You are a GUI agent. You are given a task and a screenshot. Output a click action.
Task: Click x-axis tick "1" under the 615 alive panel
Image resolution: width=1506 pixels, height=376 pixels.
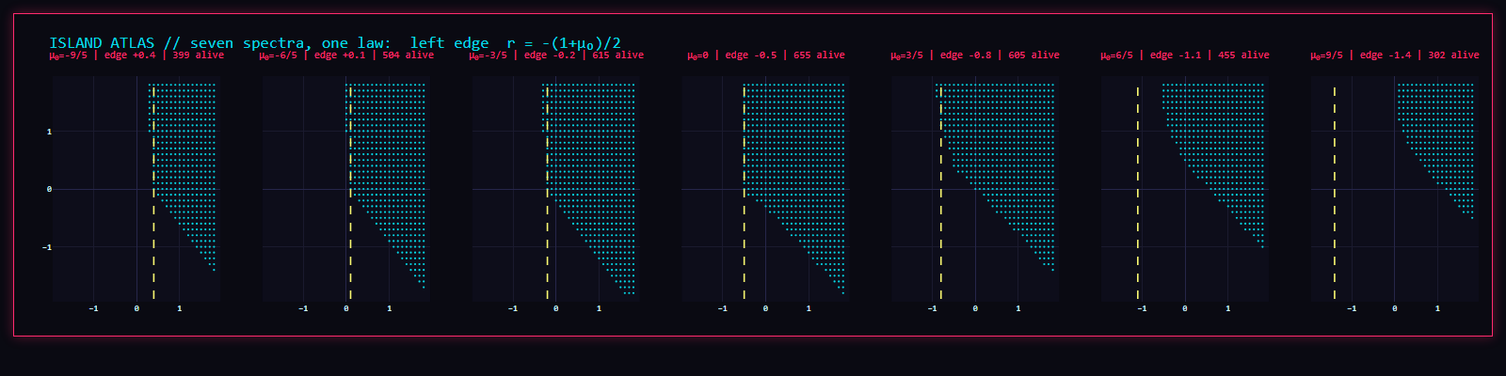pyautogui.click(x=599, y=308)
